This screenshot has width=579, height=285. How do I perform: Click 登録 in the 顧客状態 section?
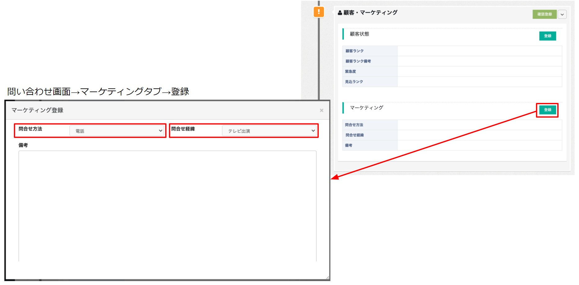click(547, 36)
